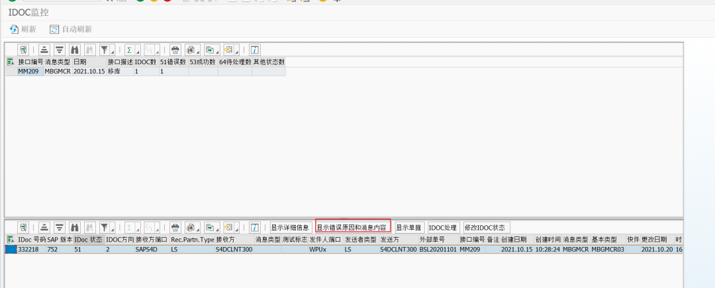This screenshot has height=288, width=715.
Task: Click MBGMCR03 basic type cell
Action: point(608,249)
